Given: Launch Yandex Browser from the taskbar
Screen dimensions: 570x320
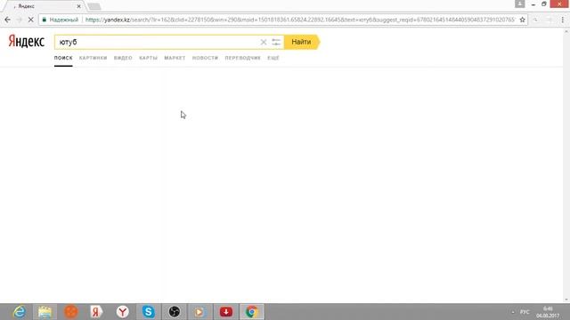Looking at the screenshot, I should tap(123, 312).
